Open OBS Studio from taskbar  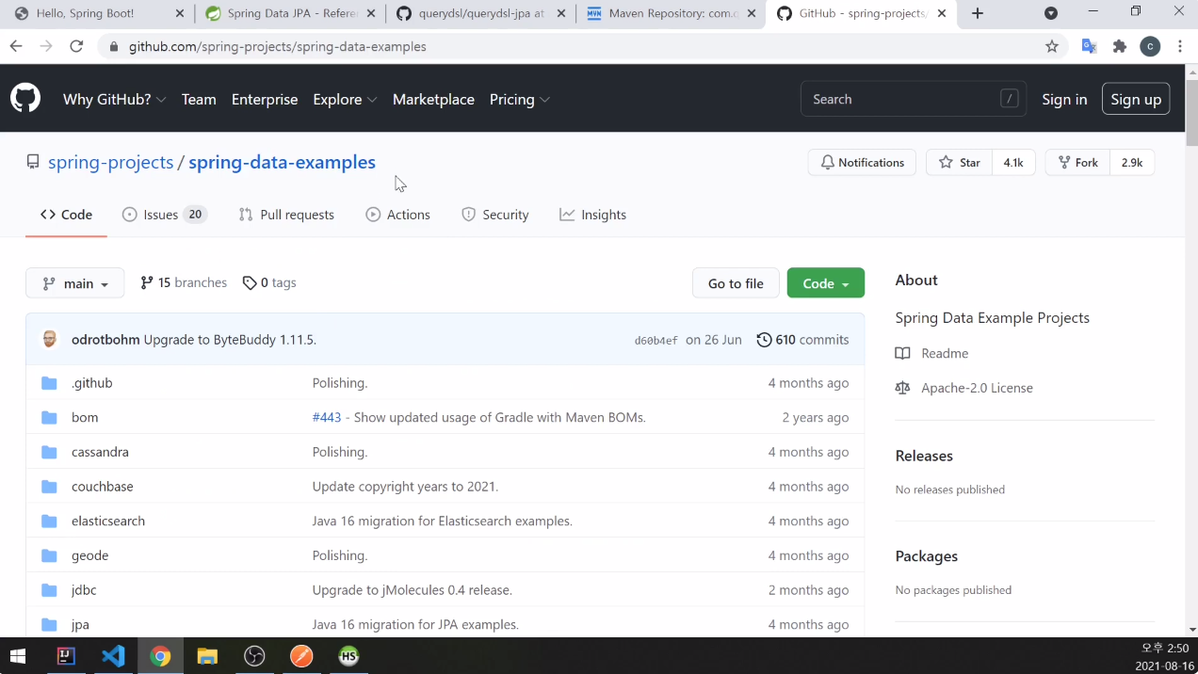tap(254, 656)
